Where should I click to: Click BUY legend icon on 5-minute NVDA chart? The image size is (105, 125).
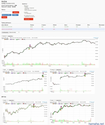click(x=65, y=104)
